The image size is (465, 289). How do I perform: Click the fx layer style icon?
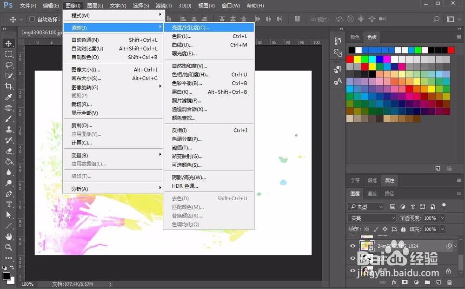(394, 282)
